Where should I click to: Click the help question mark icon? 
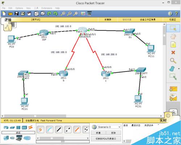[x=176, y=13]
